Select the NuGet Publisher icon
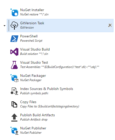The height and width of the screenshot is (140, 115). (14, 131)
